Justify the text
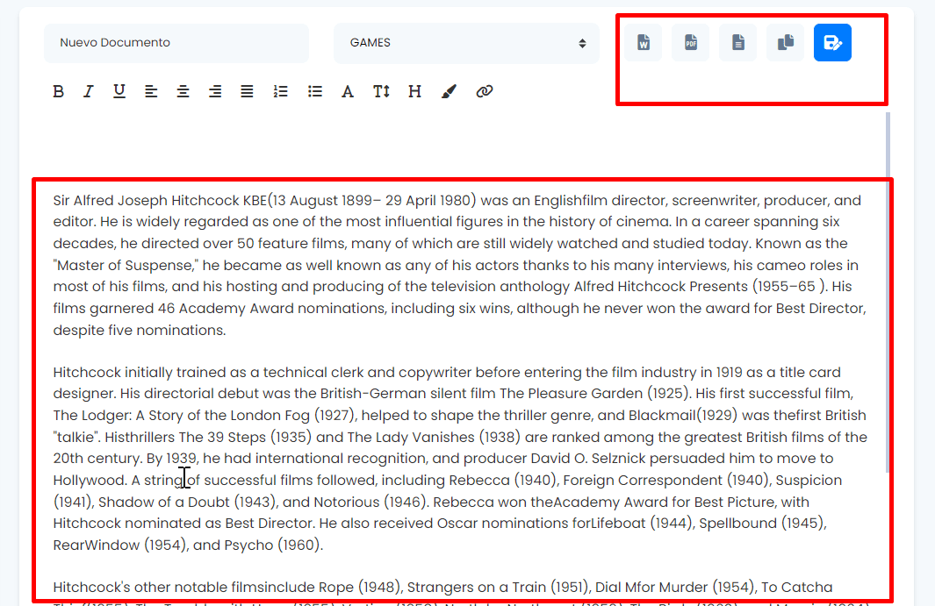 248,91
